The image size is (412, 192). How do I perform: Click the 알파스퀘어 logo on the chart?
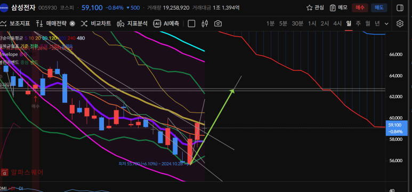tap(22, 172)
